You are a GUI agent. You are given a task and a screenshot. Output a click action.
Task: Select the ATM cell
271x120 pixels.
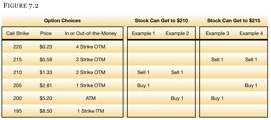pos(91,98)
